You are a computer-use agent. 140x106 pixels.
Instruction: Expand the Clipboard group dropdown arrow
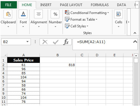coord(8,27)
